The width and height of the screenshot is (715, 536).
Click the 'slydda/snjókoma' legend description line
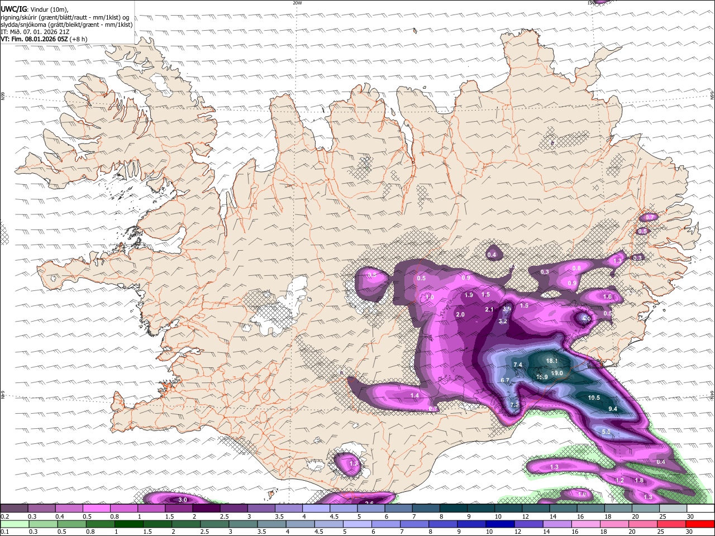(x=66, y=25)
